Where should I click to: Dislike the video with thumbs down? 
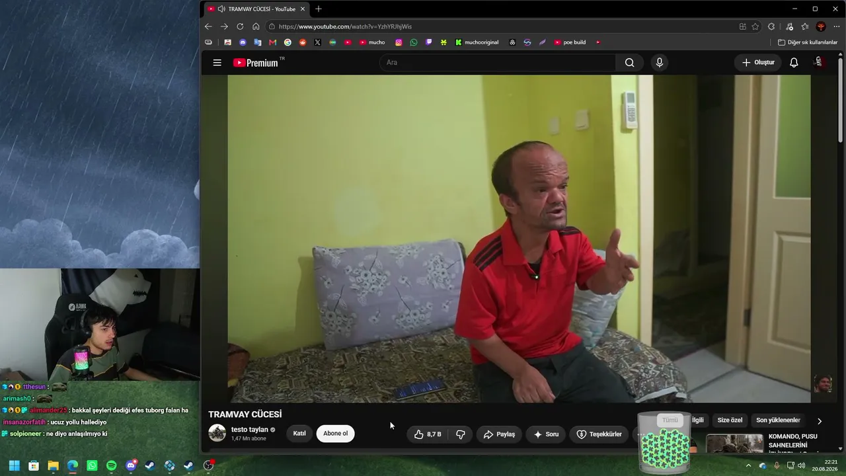click(x=461, y=434)
